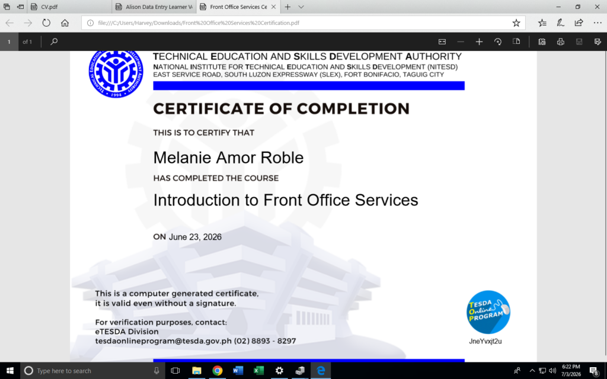
Task: Zoom in with the plus icon
Action: [x=479, y=41]
